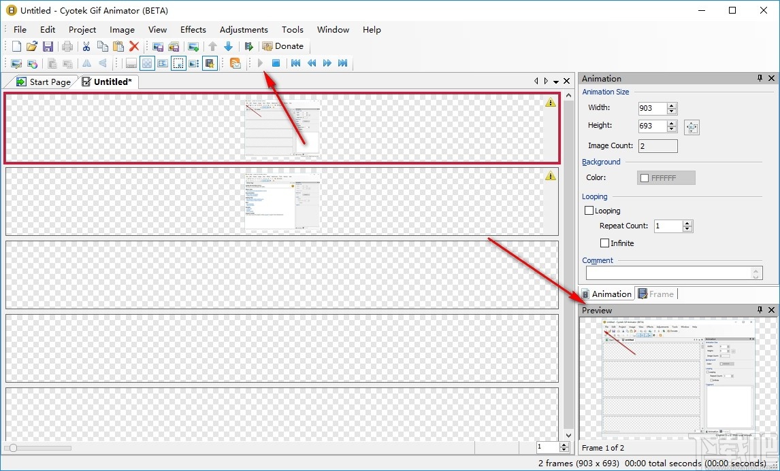Stop the animation playback
The width and height of the screenshot is (780, 471).
276,63
